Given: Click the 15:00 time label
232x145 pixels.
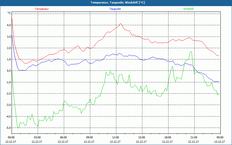Looking at the screenshot, I should point(142,137).
